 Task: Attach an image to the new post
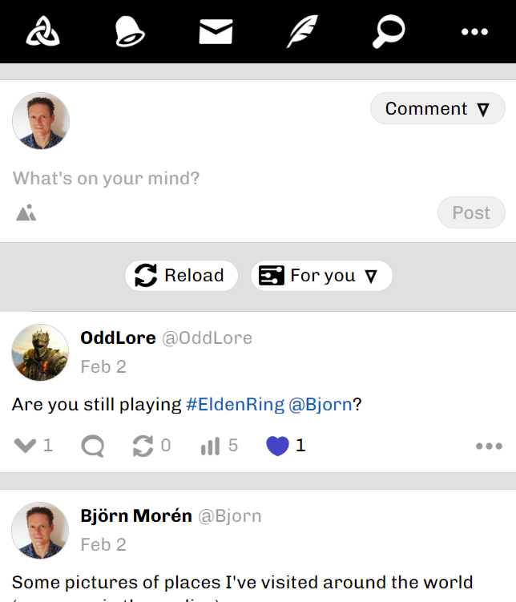click(x=26, y=212)
